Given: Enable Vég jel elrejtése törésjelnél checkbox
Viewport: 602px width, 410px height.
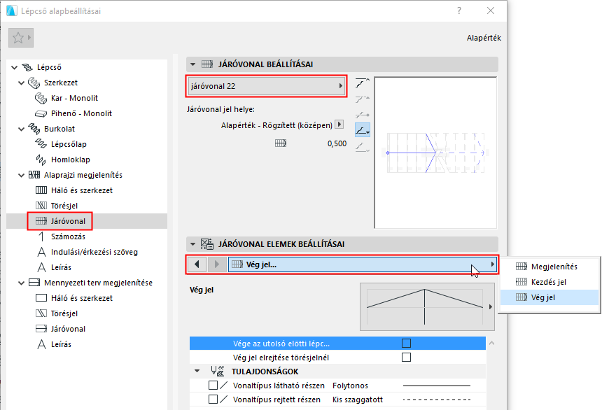Looking at the screenshot, I should coord(406,358).
